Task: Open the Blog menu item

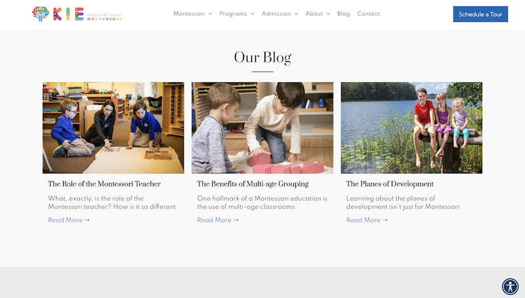Action: pyautogui.click(x=343, y=14)
